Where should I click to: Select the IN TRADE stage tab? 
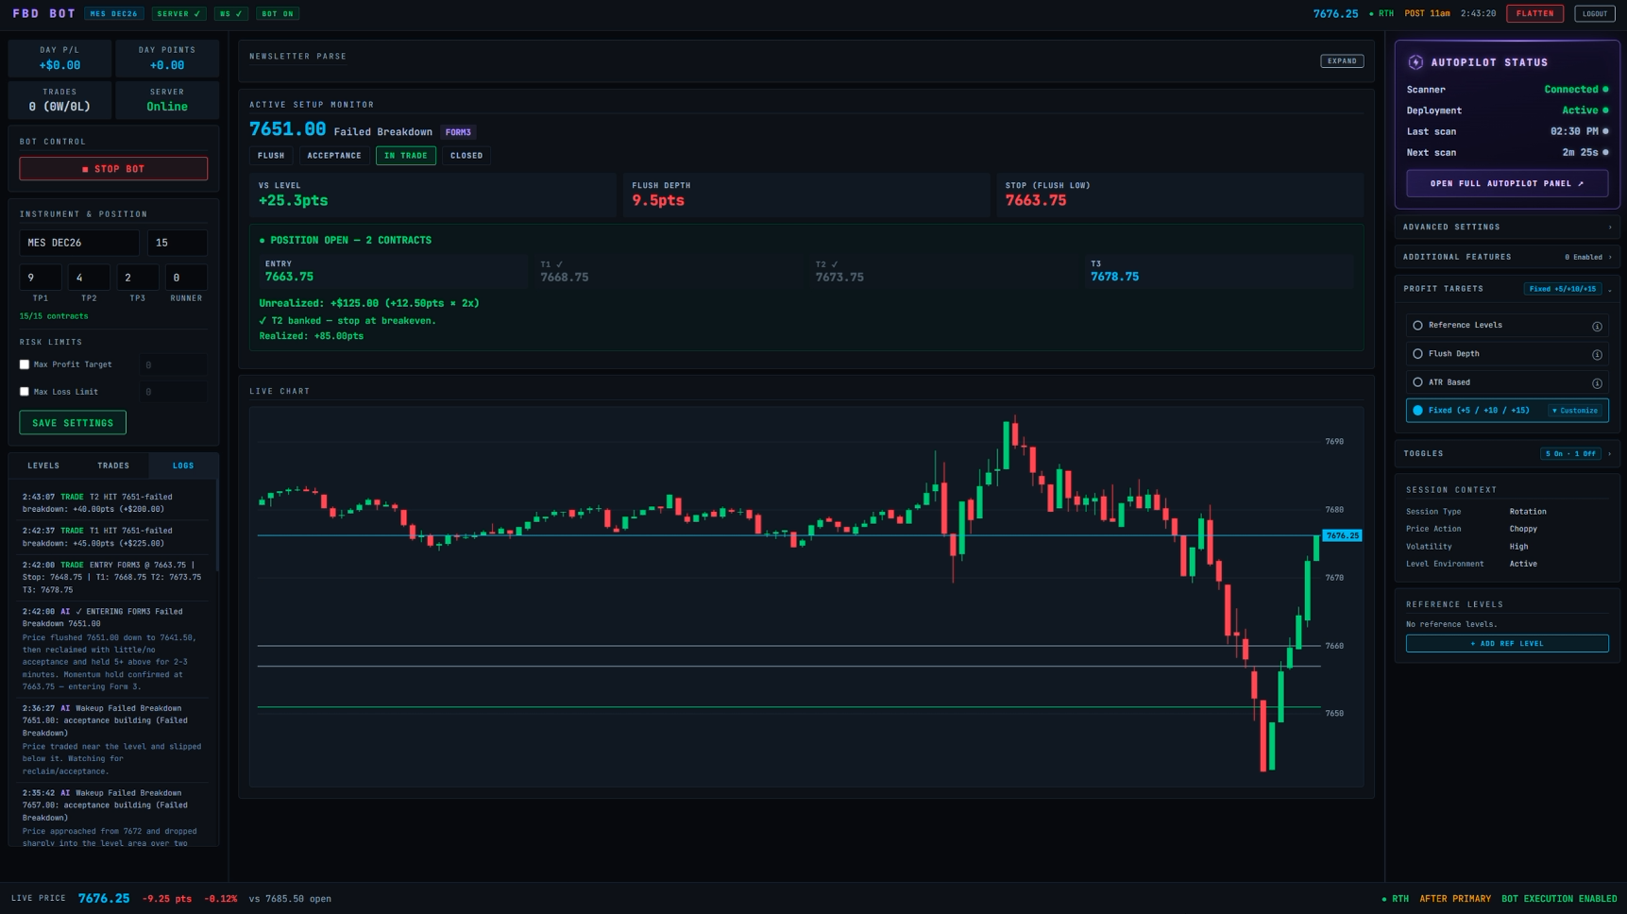tap(406, 156)
